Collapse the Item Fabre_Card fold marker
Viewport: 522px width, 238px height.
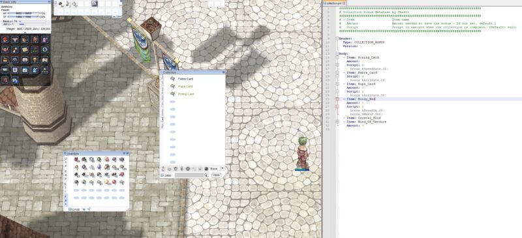(337, 72)
